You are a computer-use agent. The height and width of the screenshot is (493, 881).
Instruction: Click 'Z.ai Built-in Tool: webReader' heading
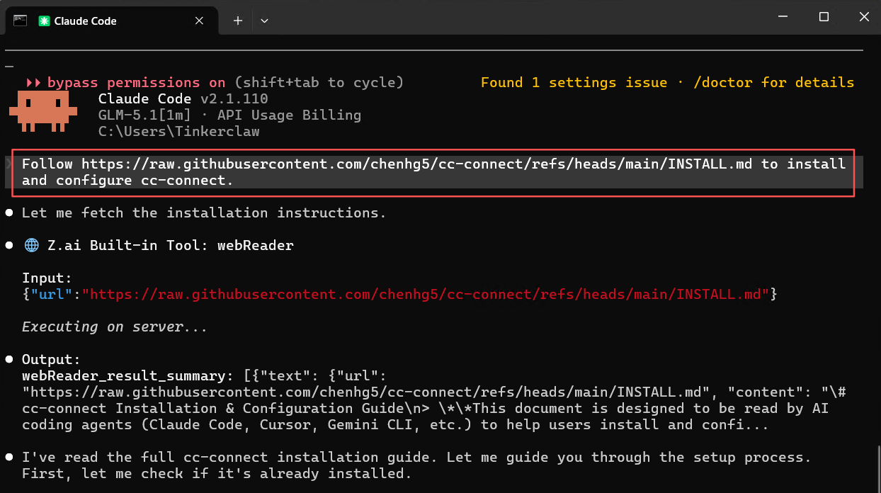coord(171,245)
